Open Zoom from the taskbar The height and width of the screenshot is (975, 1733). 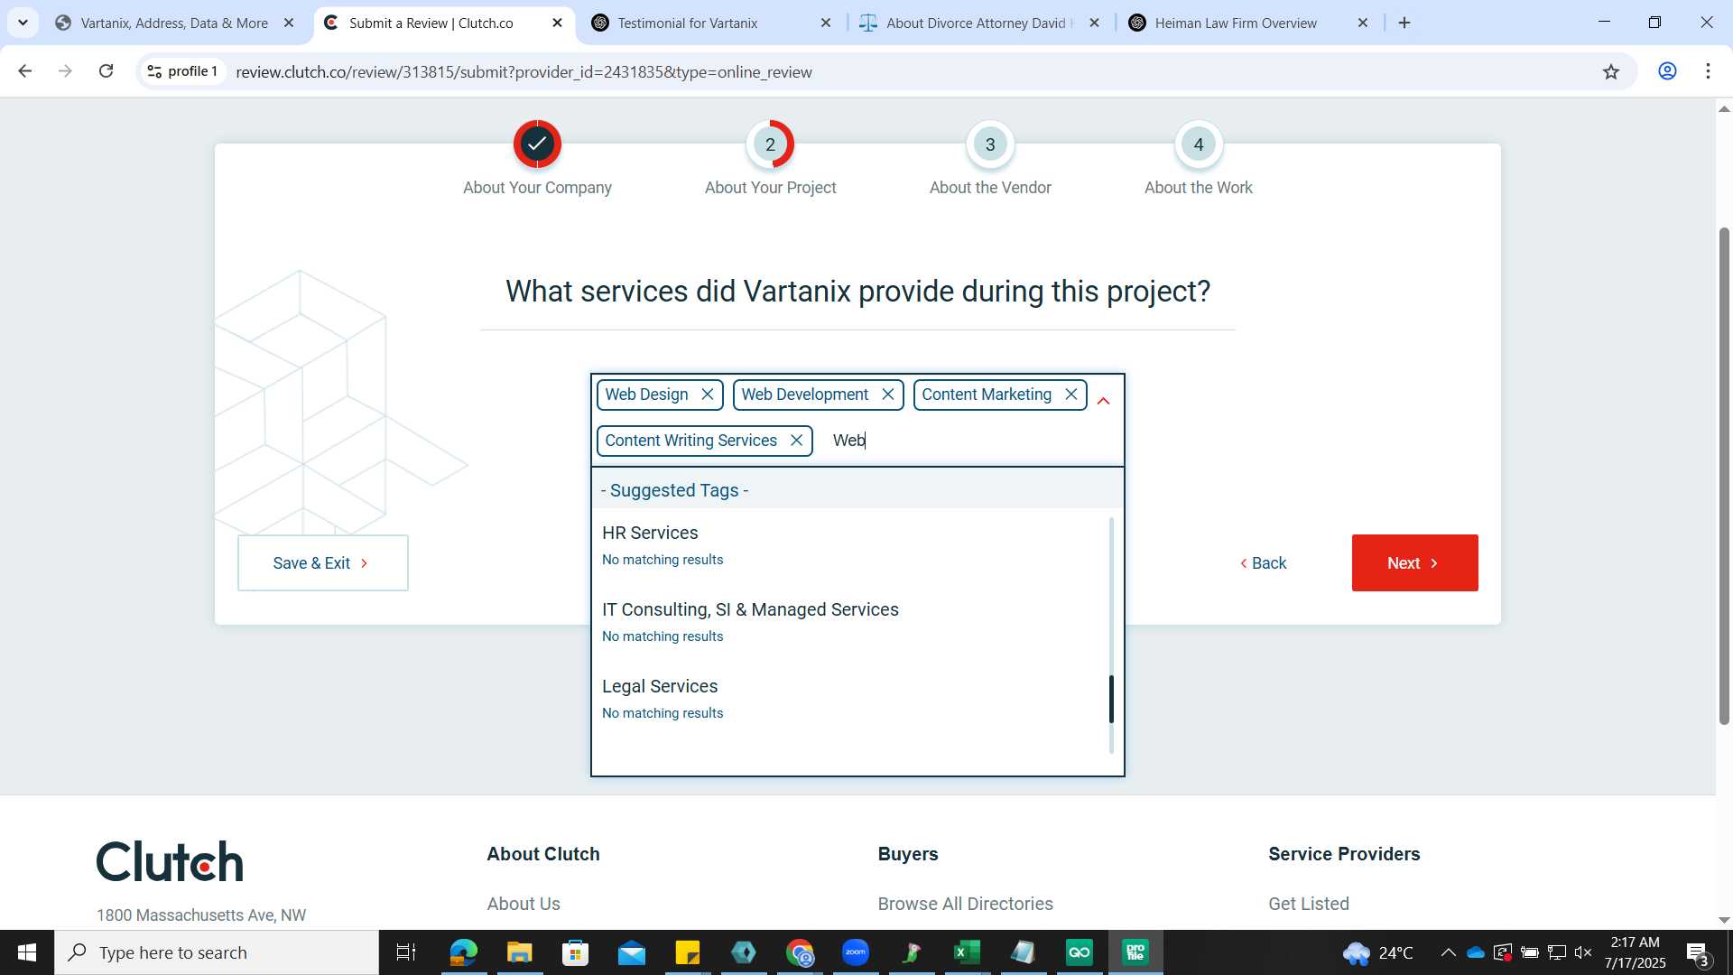[856, 952]
